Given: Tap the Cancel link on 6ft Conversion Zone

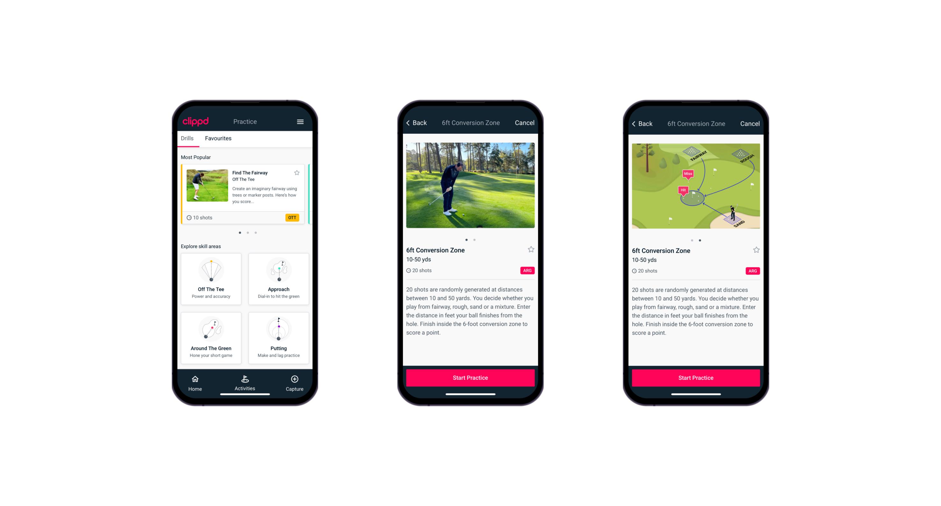Looking at the screenshot, I should [x=525, y=123].
